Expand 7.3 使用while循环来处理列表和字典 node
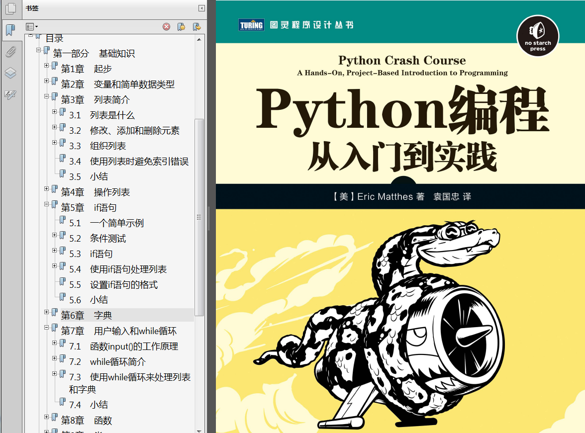Screen dimensions: 585x433 point(55,373)
